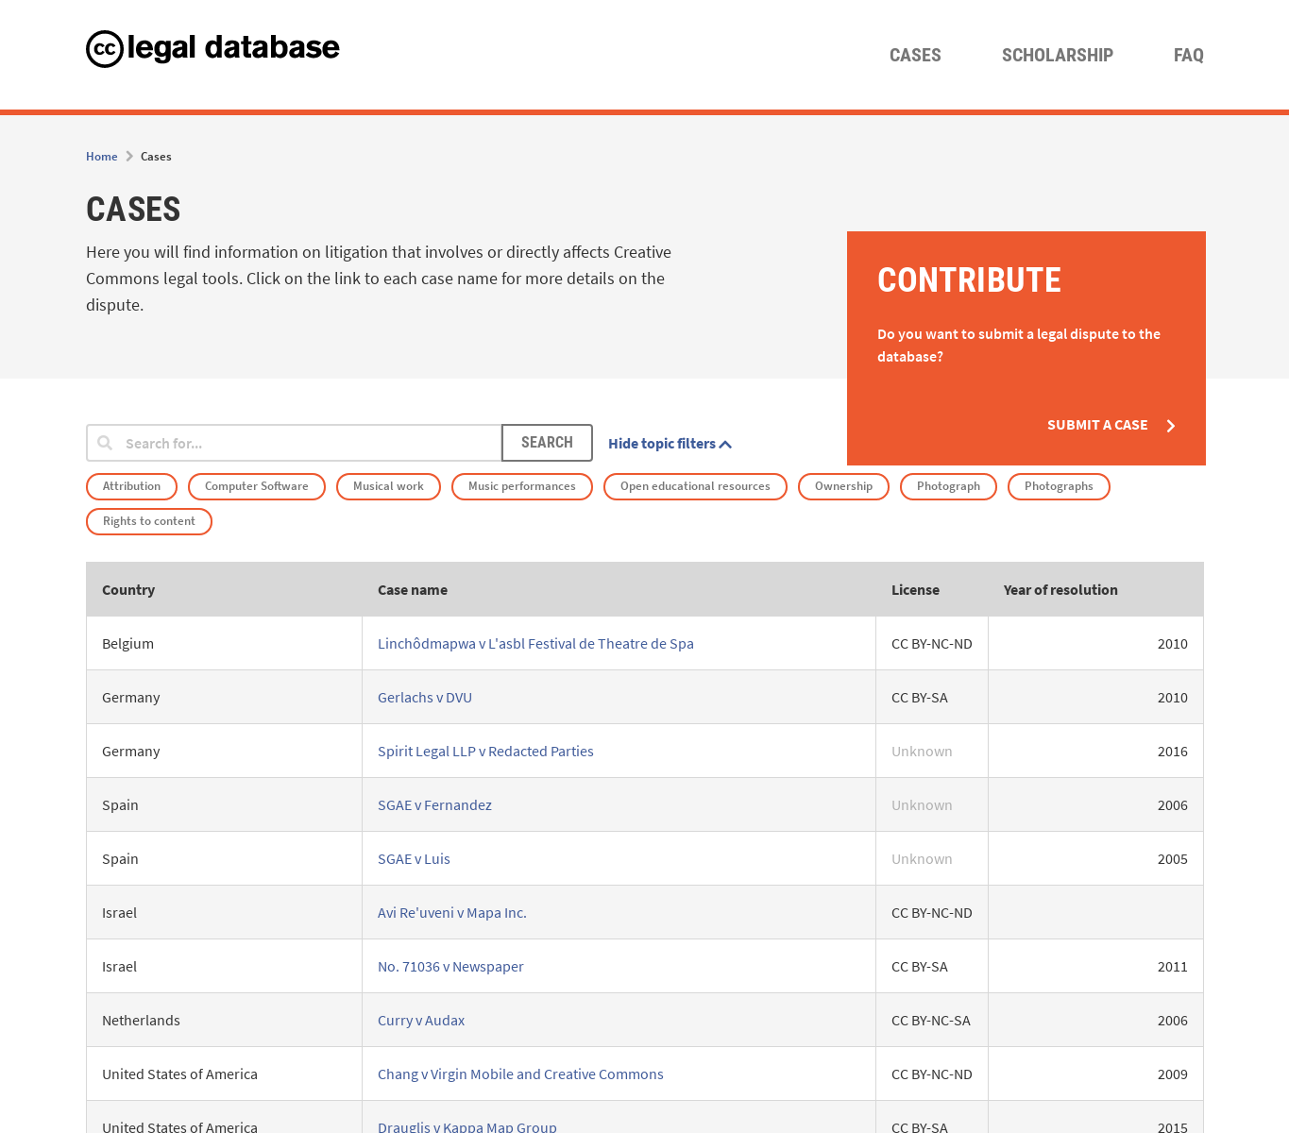The width and height of the screenshot is (1289, 1133).
Task: Toggle the Attribution topic filter
Action: [131, 486]
